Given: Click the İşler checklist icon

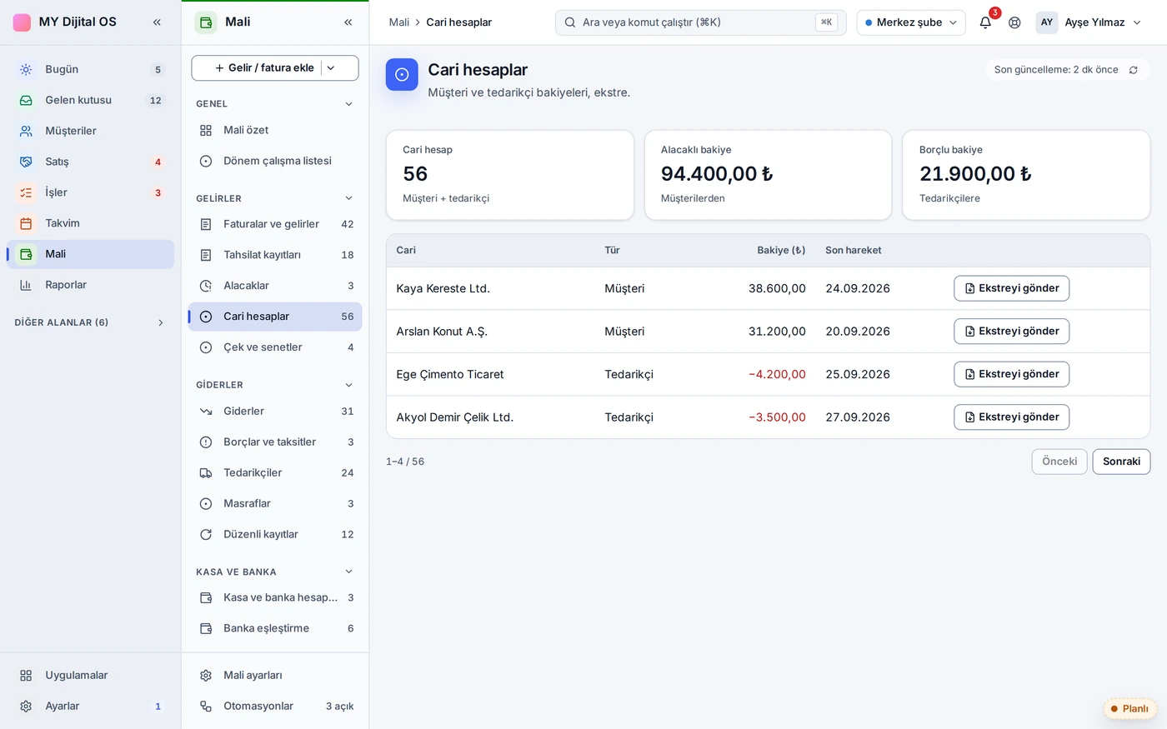Looking at the screenshot, I should pos(26,192).
